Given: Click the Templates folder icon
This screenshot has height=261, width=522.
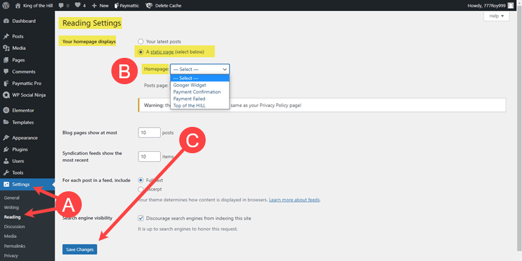Looking at the screenshot, I should 6,122.
